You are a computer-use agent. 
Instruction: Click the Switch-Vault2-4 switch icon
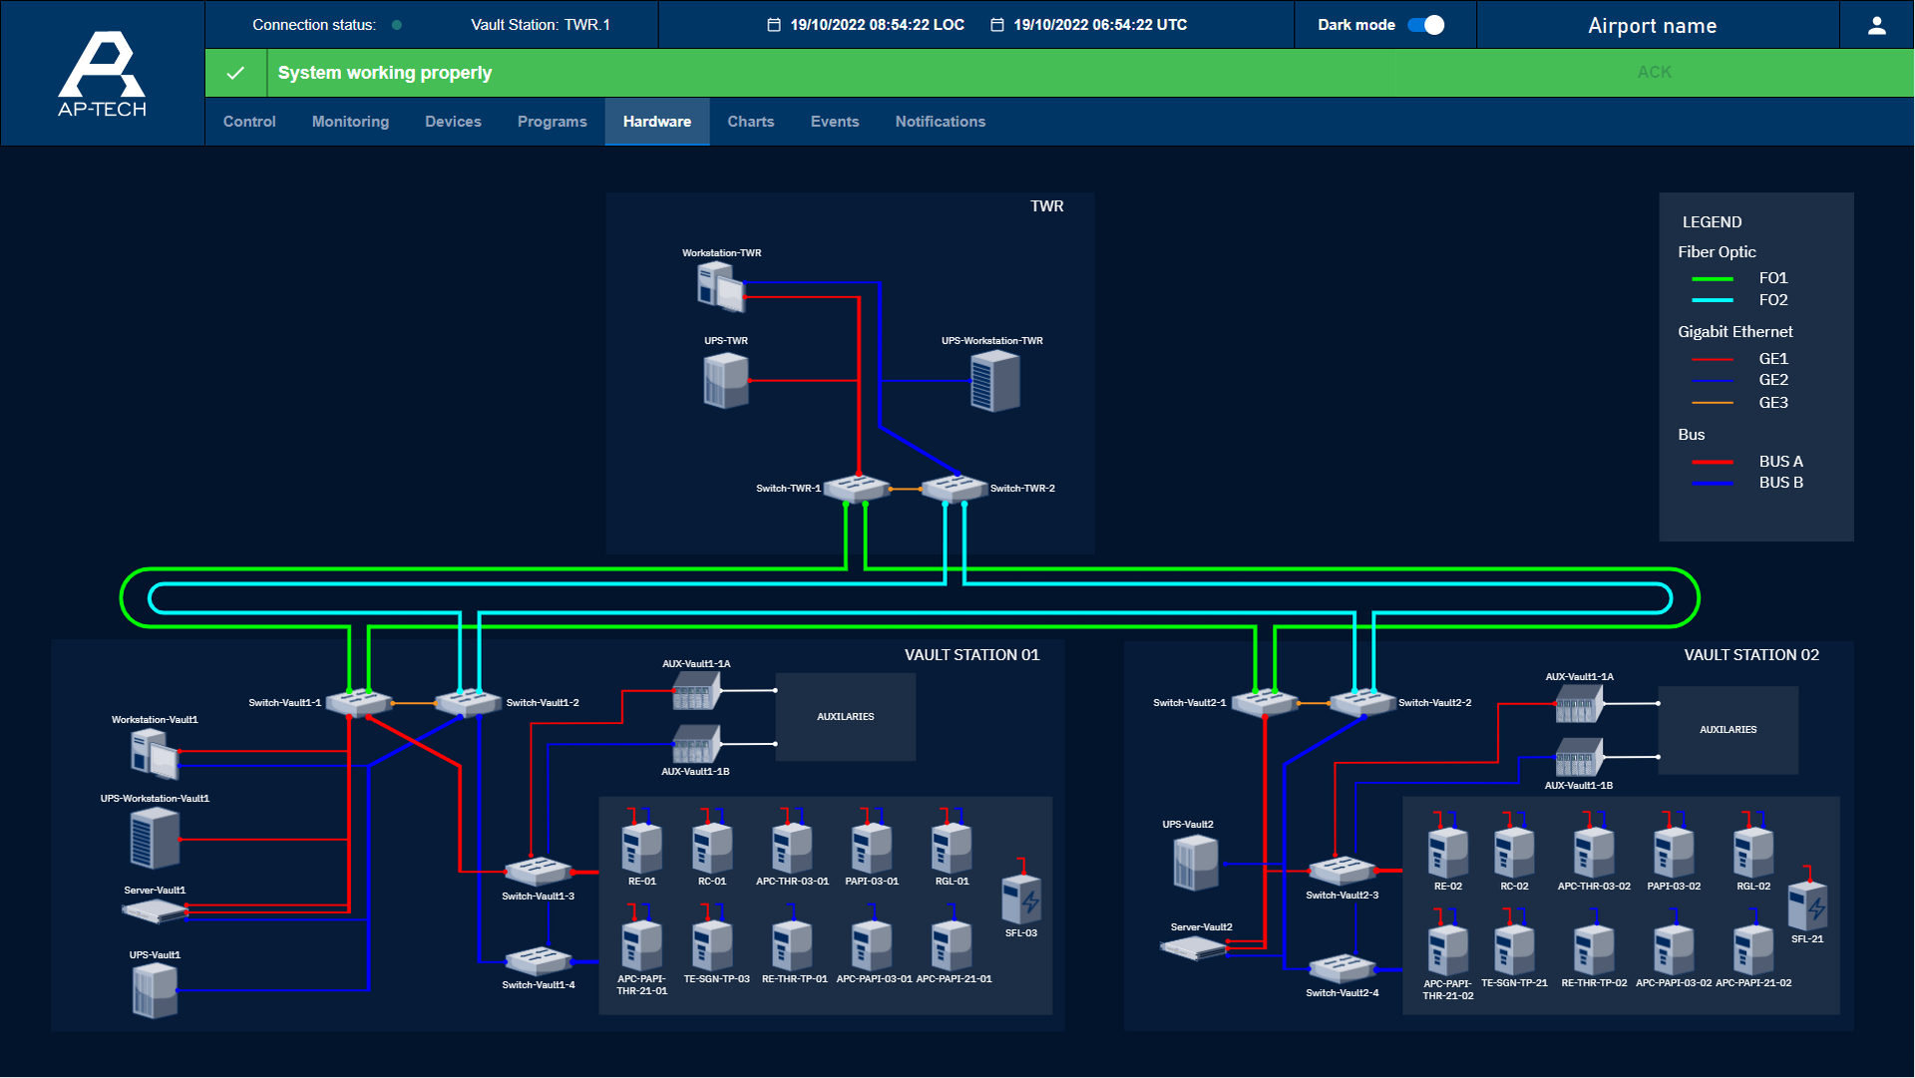tap(1341, 967)
